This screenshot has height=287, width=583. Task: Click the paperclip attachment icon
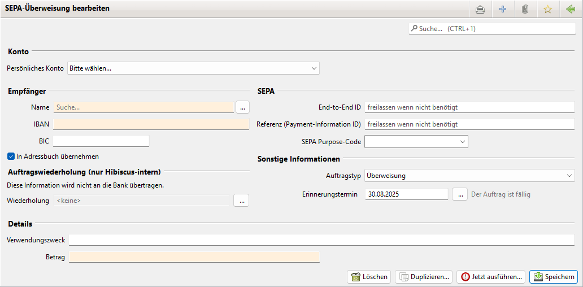click(x=525, y=10)
